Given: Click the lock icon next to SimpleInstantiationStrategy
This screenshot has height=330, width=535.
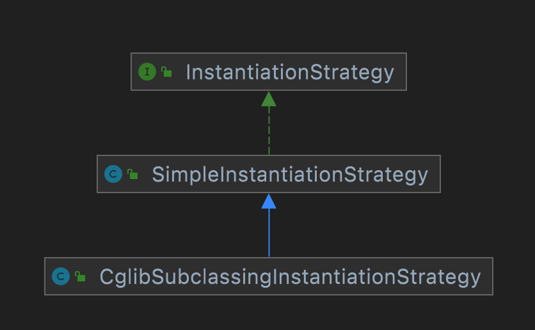Looking at the screenshot, I should tap(132, 174).
